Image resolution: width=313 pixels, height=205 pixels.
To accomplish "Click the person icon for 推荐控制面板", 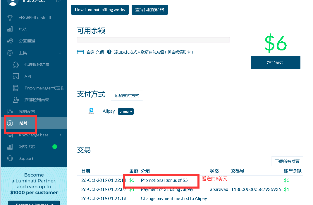I will pos(16,100).
